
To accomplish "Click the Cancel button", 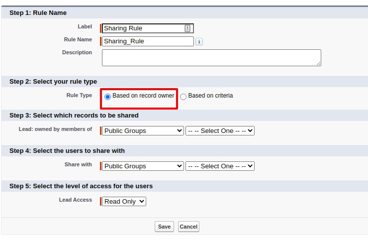I will 188,227.
